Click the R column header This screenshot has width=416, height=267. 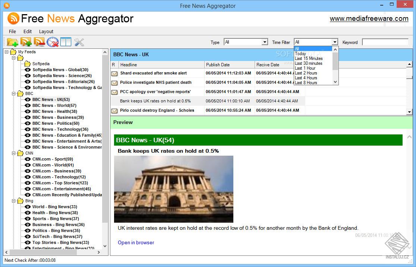click(114, 65)
